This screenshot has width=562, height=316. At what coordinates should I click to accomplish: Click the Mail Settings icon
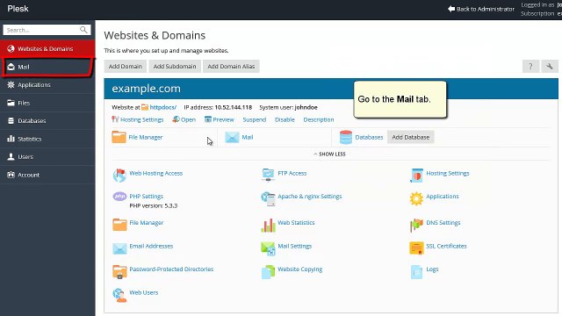pyautogui.click(x=268, y=248)
